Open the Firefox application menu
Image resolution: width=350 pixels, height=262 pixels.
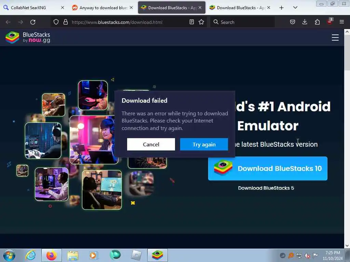(342, 22)
